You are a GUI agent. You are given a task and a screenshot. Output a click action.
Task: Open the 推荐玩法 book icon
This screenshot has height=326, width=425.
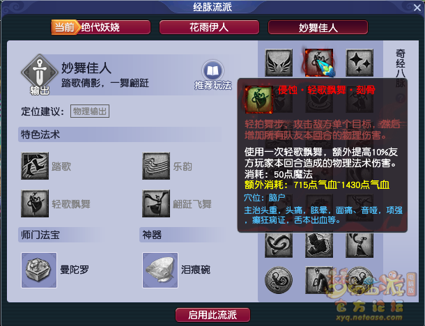click(x=212, y=71)
